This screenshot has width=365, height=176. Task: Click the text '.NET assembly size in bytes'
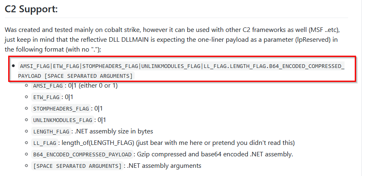coord(113,131)
